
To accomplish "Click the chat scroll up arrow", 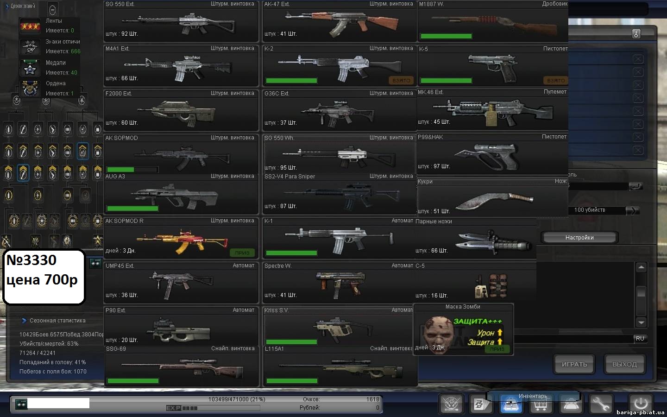I will click(x=641, y=267).
